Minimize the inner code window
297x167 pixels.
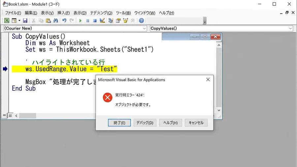194,37
